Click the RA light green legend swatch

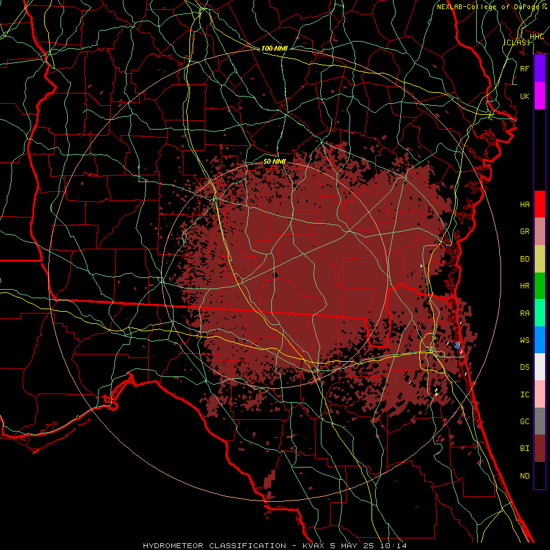(x=540, y=313)
